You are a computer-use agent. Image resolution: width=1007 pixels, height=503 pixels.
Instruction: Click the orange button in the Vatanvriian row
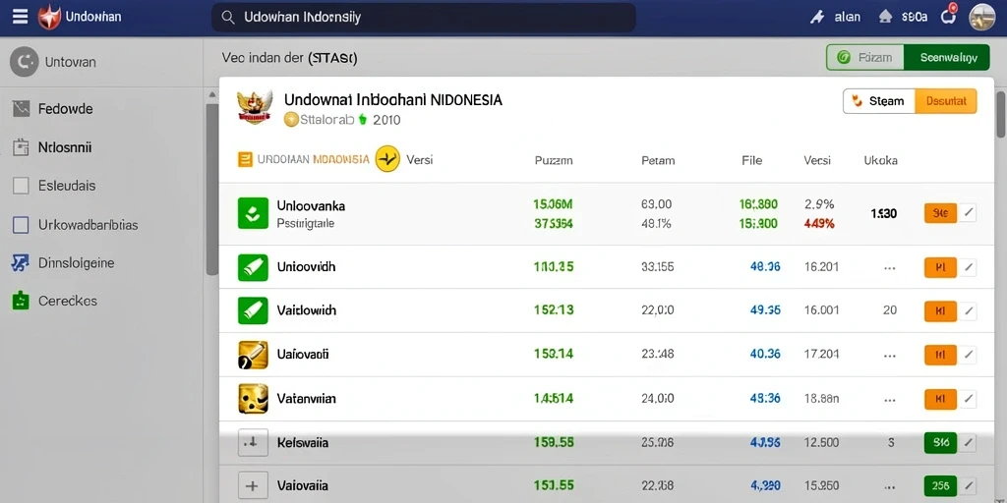[x=940, y=399]
